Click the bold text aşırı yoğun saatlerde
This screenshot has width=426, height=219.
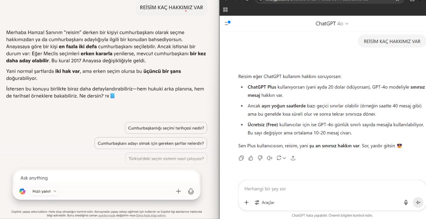[x=284, y=106]
